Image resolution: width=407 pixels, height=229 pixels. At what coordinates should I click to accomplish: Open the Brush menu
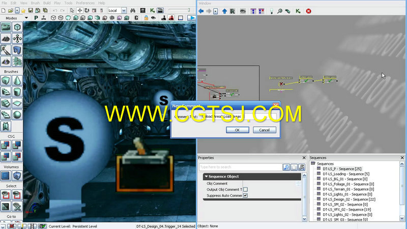coord(35,3)
